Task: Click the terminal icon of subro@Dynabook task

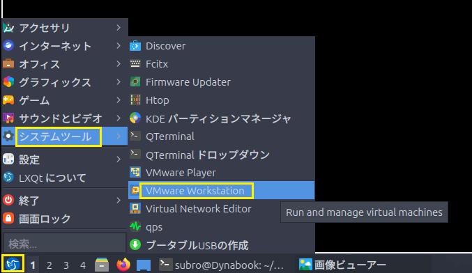Action: (165, 265)
